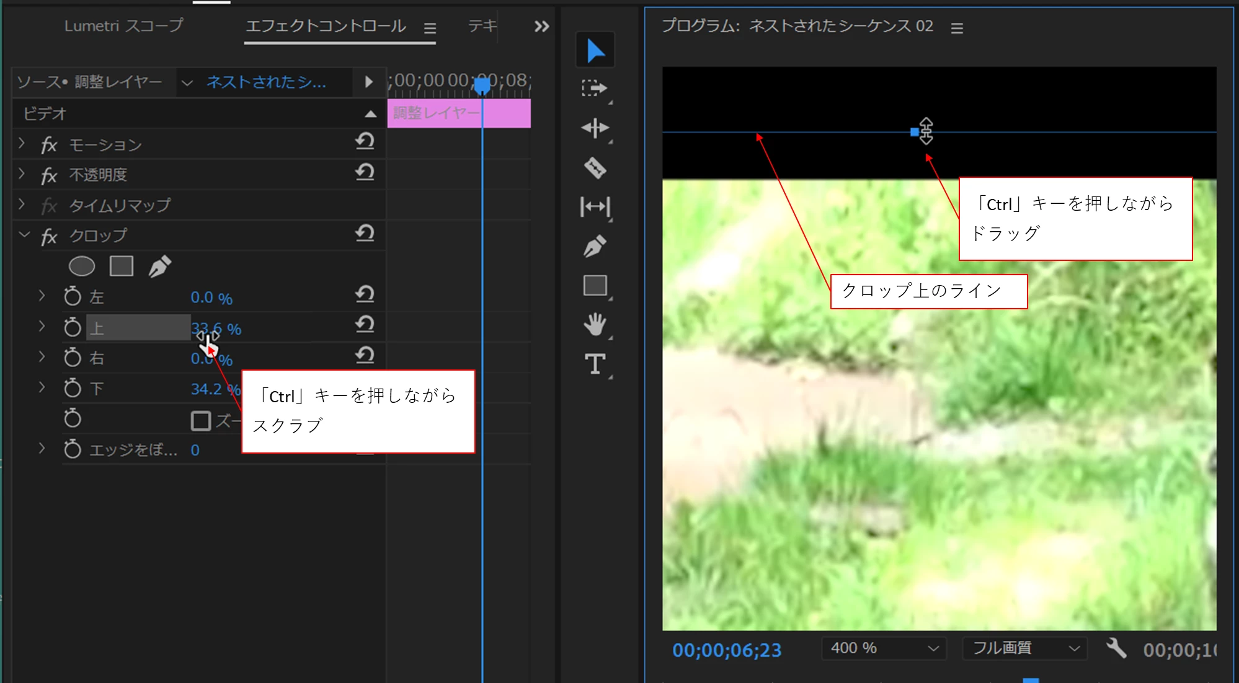Click the 下 crop value 34.2 %
Screen dimensions: 1239x683
click(206, 389)
